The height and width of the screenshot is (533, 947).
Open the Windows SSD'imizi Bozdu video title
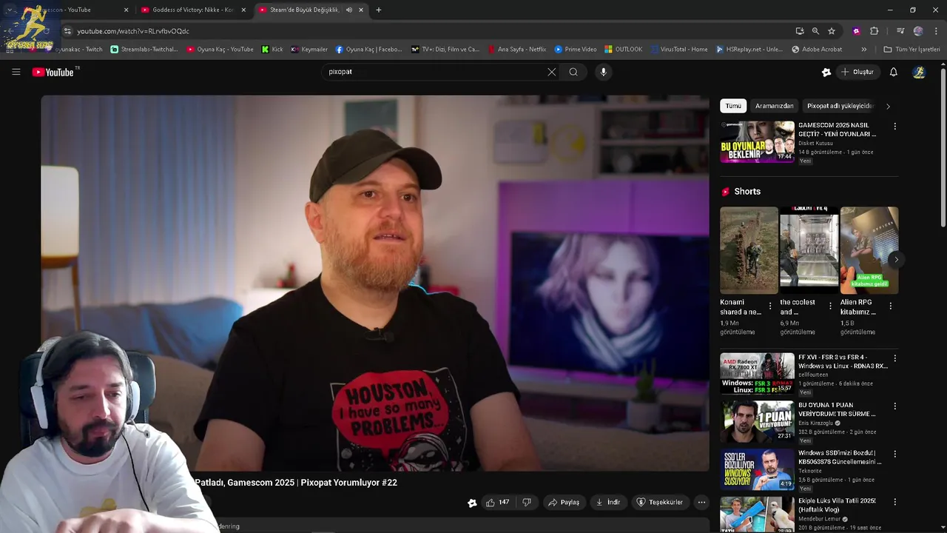pos(840,457)
